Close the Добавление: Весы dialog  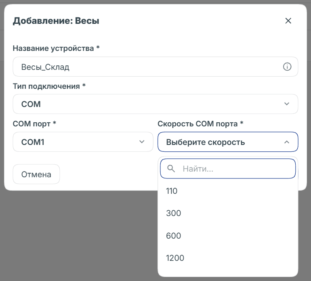288,21
